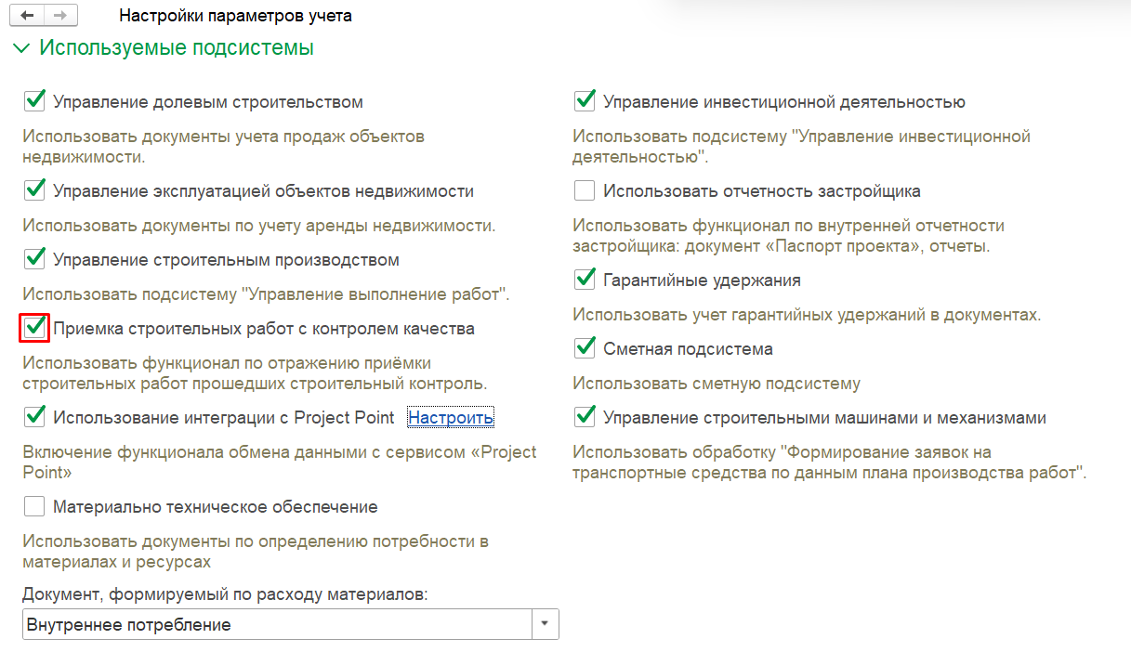Image resolution: width=1131 pixels, height=652 pixels.
Task: Uncheck Управление долевым строительством
Action: [34, 101]
